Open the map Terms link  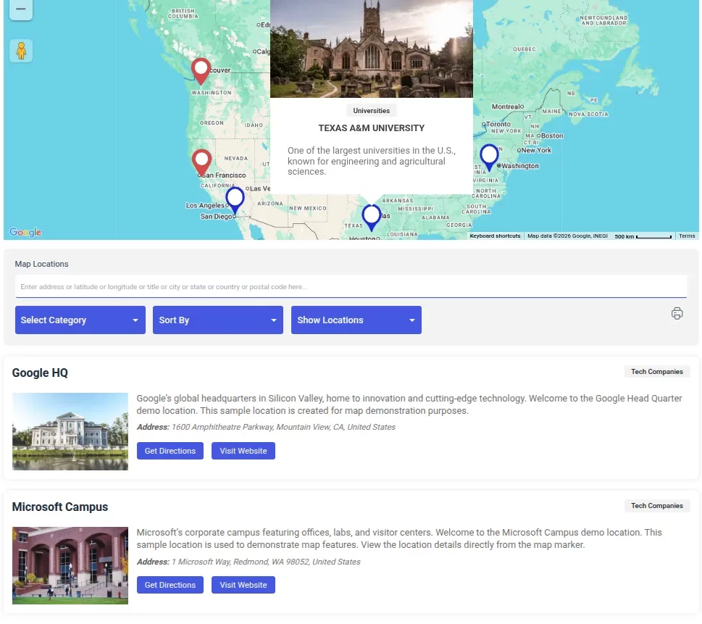[x=687, y=236]
